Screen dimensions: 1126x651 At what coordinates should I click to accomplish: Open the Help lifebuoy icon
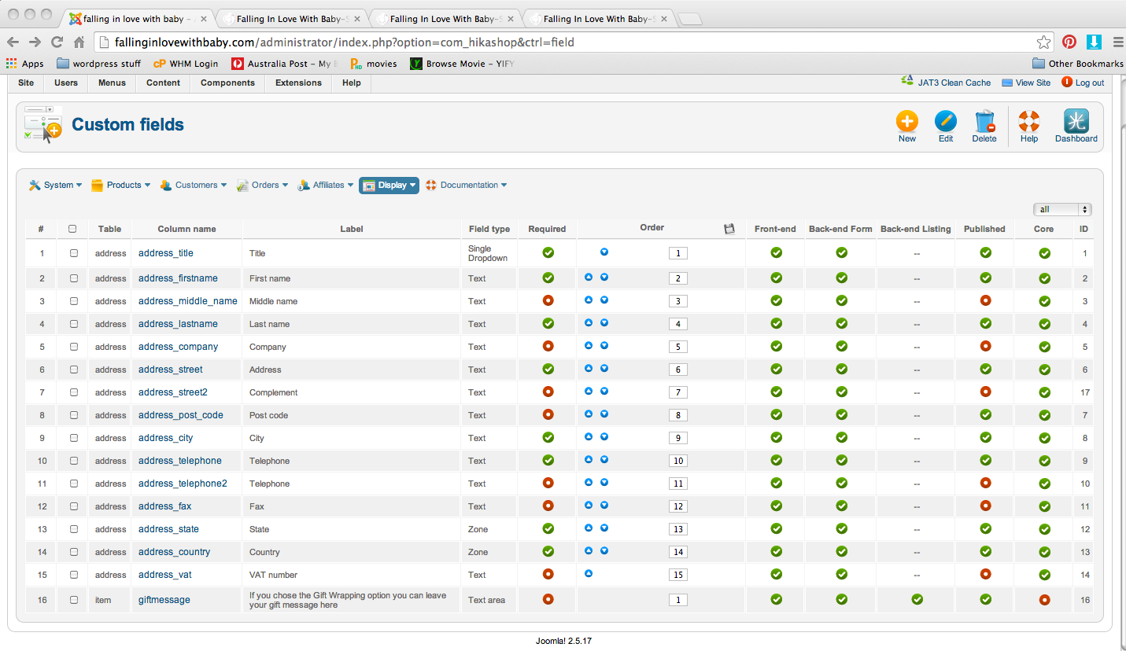(1028, 122)
